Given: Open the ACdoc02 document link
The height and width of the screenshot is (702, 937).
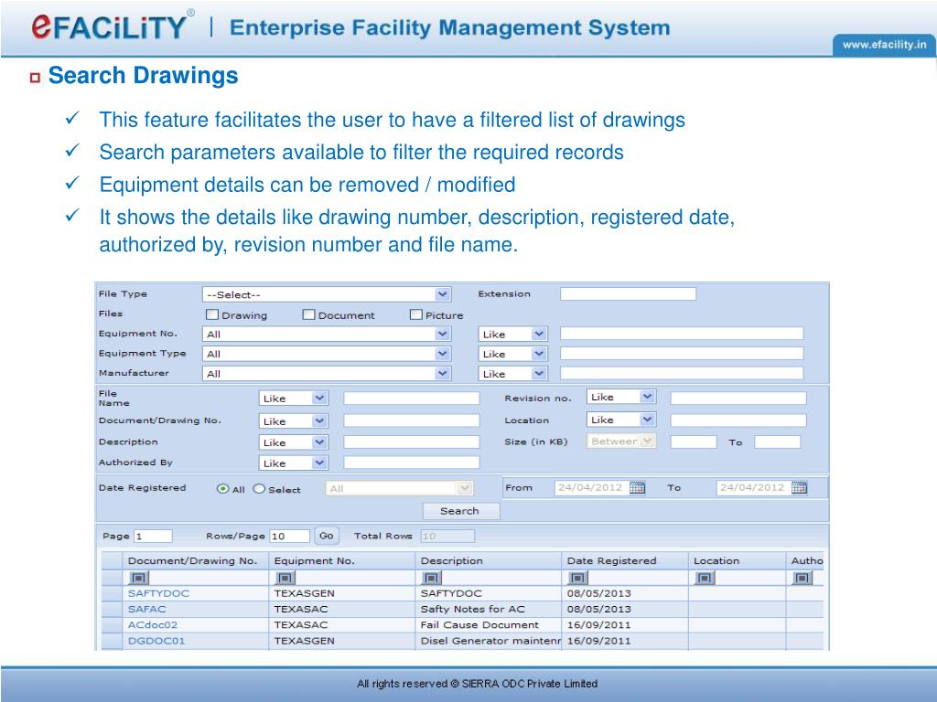Looking at the screenshot, I should (x=153, y=625).
